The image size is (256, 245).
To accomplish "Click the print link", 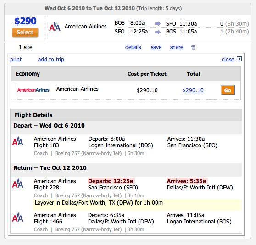I will pos(16,60).
